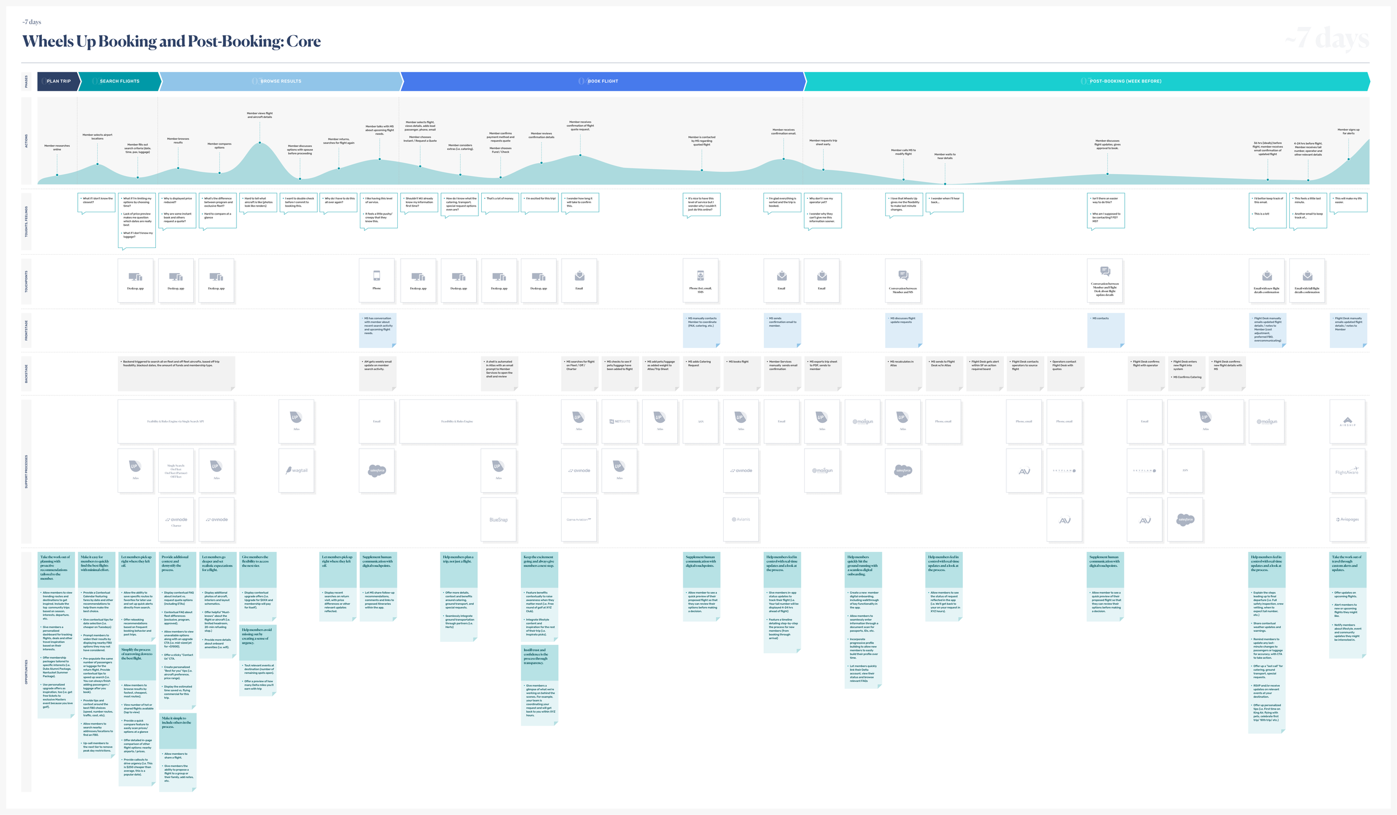Open the Aviapages logo card
Image resolution: width=1397 pixels, height=815 pixels.
pyautogui.click(x=1347, y=519)
